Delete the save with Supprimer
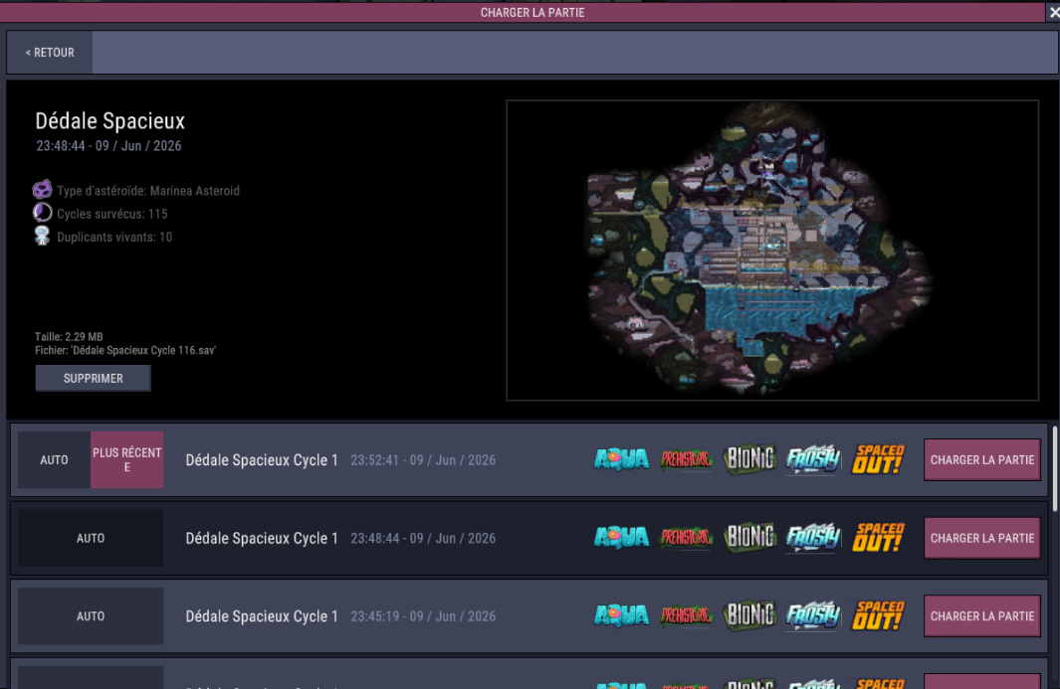Image resolution: width=1060 pixels, height=689 pixels. [94, 378]
